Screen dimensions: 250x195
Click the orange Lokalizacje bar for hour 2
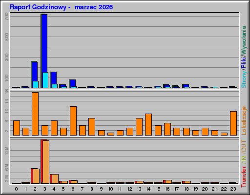click(35, 114)
